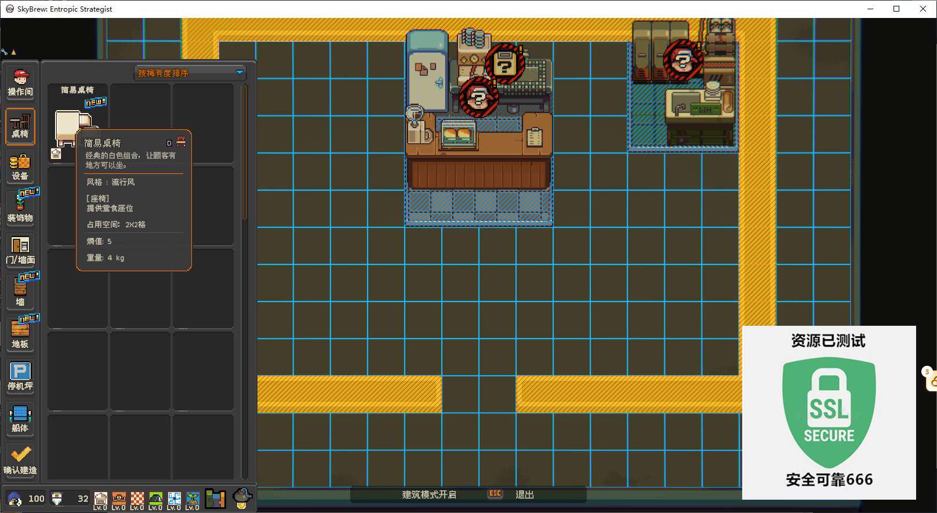Switch to the 设备 equipment category
937x513 pixels.
[20, 167]
